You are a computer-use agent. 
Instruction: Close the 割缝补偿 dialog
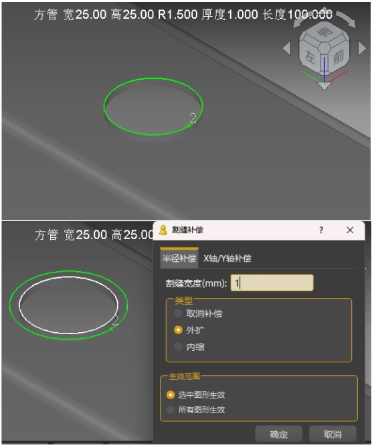click(x=350, y=230)
